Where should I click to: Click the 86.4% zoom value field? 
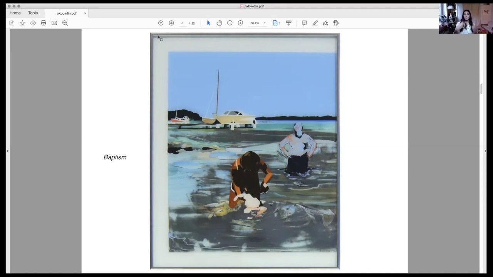[255, 23]
